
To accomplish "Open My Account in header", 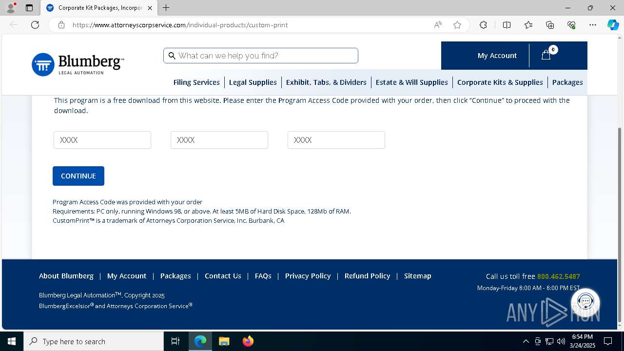I will 497,56.
